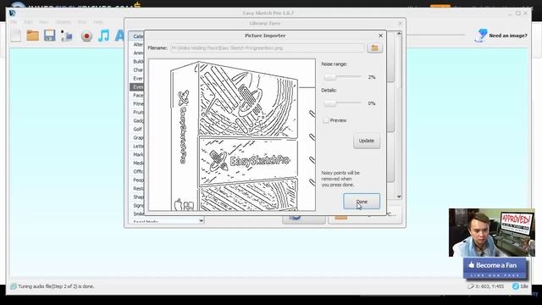Open the Help menu
The width and height of the screenshot is (542, 305).
coord(98,22)
